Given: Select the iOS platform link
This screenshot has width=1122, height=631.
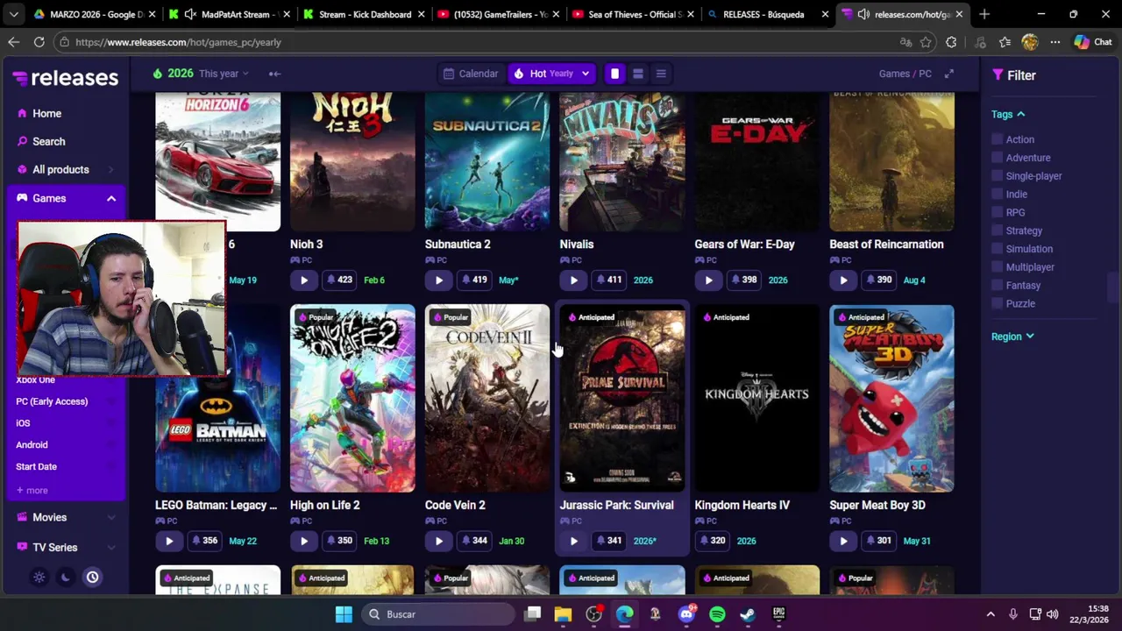Looking at the screenshot, I should (23, 423).
